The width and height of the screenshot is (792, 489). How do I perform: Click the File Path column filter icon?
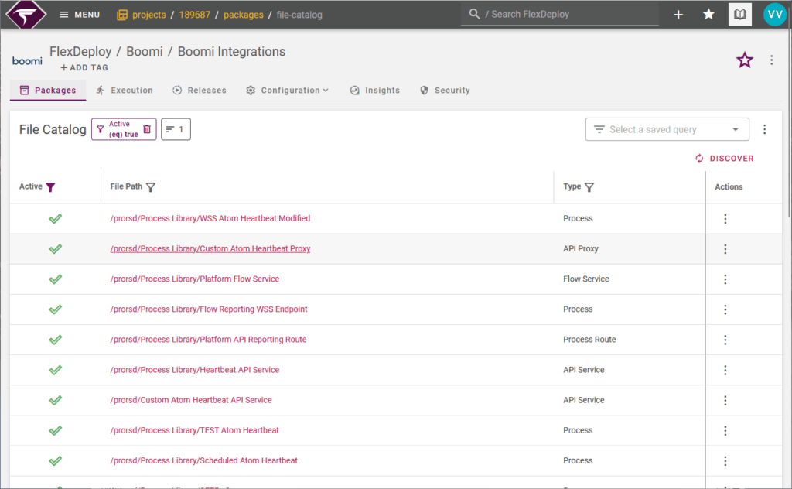[x=151, y=187]
